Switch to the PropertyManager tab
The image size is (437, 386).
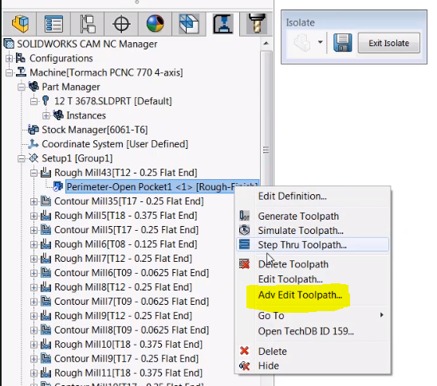(53, 24)
